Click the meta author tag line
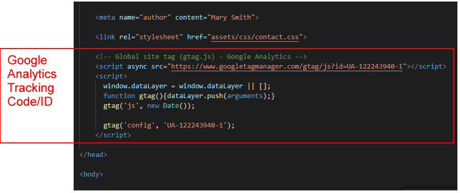The image size is (460, 193). [x=177, y=18]
